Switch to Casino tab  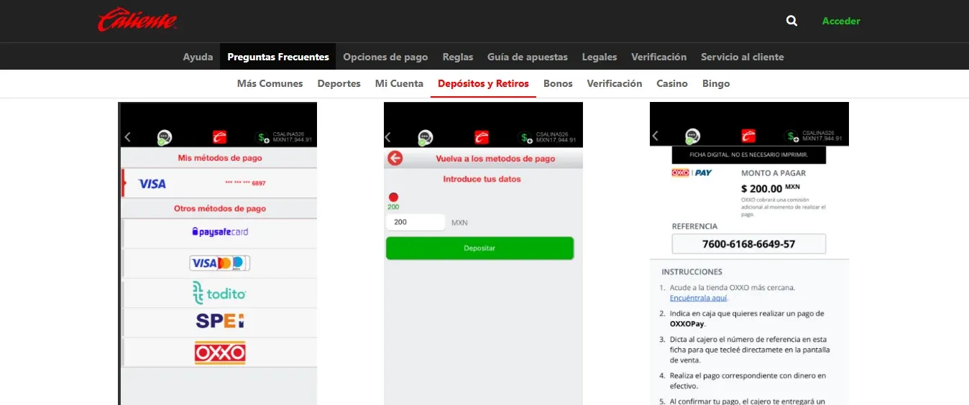click(672, 83)
